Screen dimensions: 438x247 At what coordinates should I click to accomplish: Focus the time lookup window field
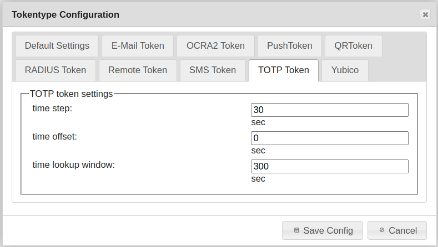pyautogui.click(x=329, y=167)
